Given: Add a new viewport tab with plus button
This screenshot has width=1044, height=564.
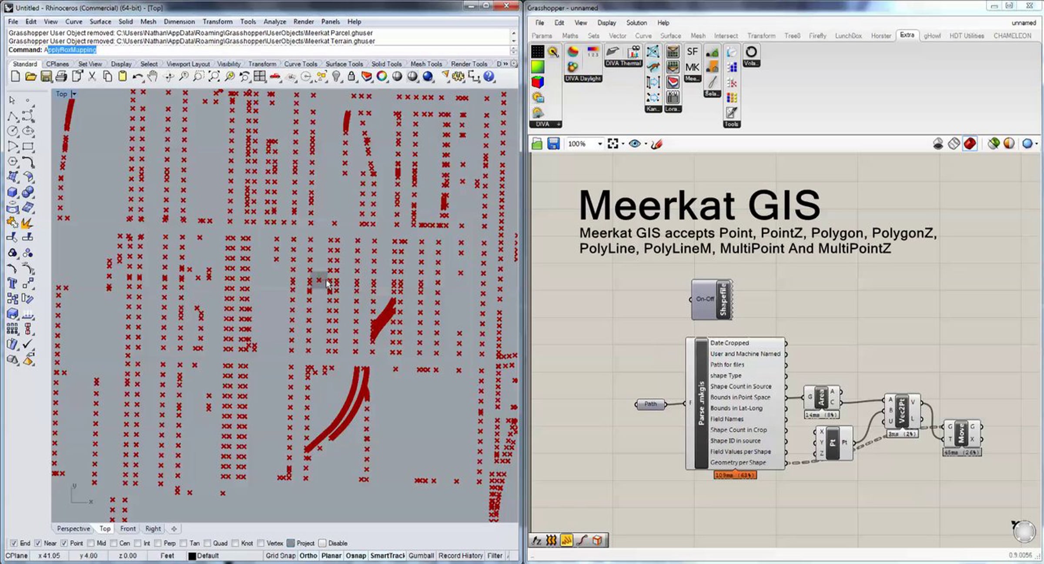Looking at the screenshot, I should point(174,529).
